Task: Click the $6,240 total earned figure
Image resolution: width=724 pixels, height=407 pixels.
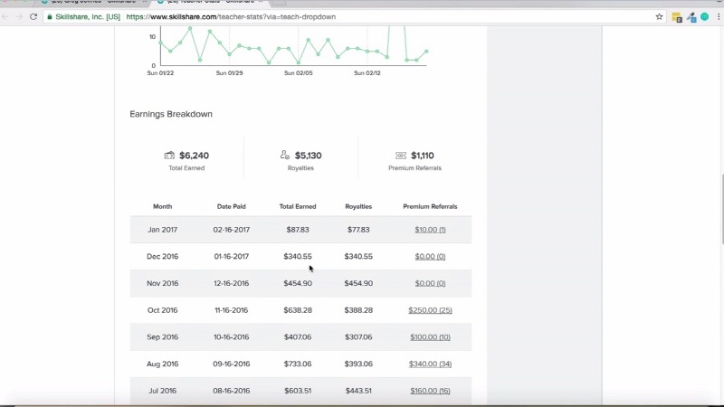Action: tap(194, 156)
